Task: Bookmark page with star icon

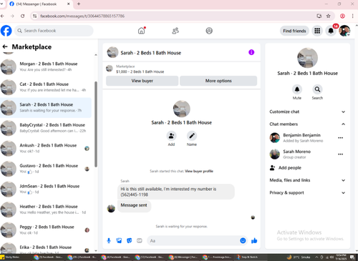Action: point(329,16)
